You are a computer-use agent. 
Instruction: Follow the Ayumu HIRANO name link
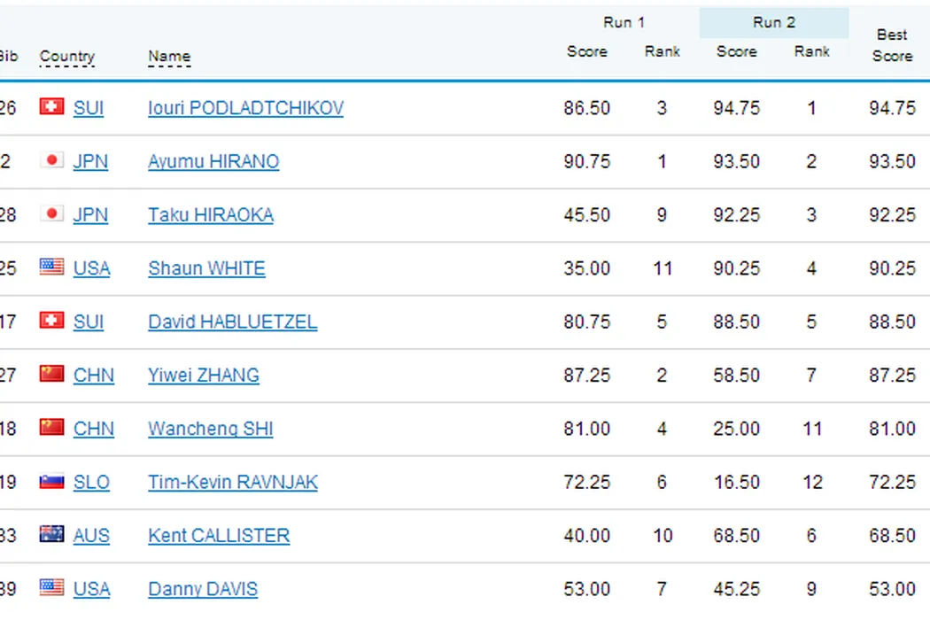tap(213, 161)
